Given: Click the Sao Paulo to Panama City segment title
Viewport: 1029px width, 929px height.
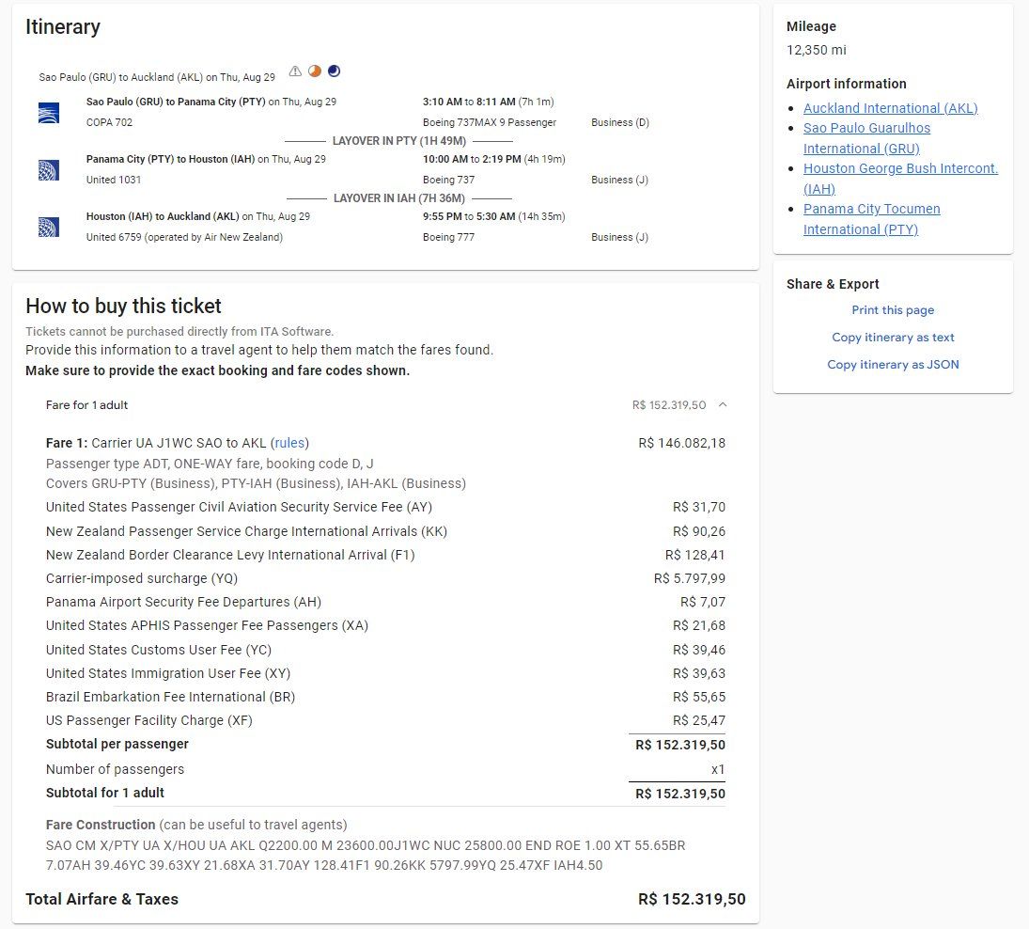Looking at the screenshot, I should pyautogui.click(x=176, y=102).
